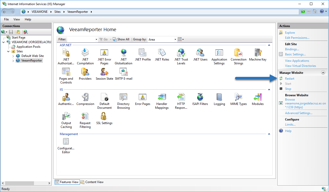
Task: Click the address bar breadcrumb field
Action: [x=160, y=11]
